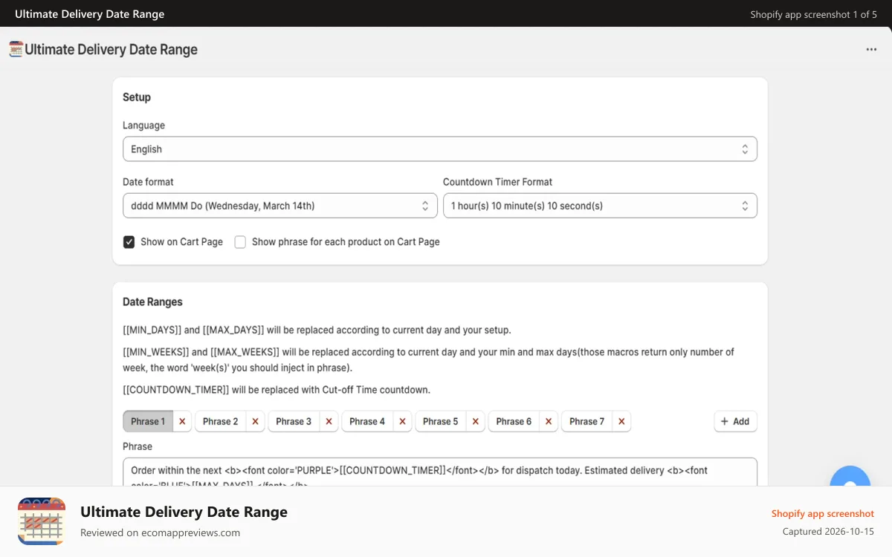Open the Phrase 4 tab
Screen dimensions: 892x557
pos(367,421)
